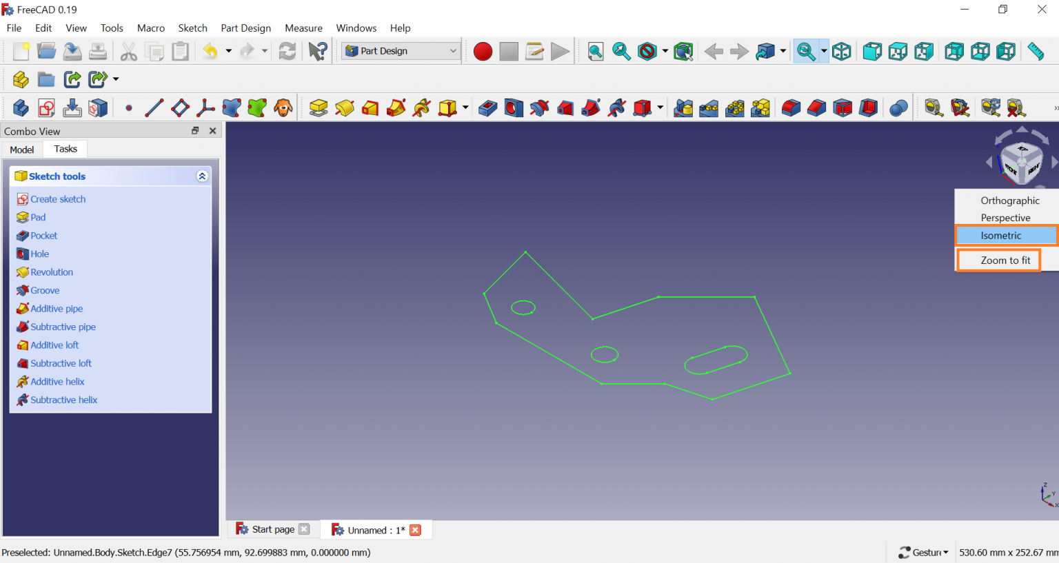Click the Fit all zoom icon
Image resolution: width=1059 pixels, height=563 pixels.
pyautogui.click(x=596, y=52)
